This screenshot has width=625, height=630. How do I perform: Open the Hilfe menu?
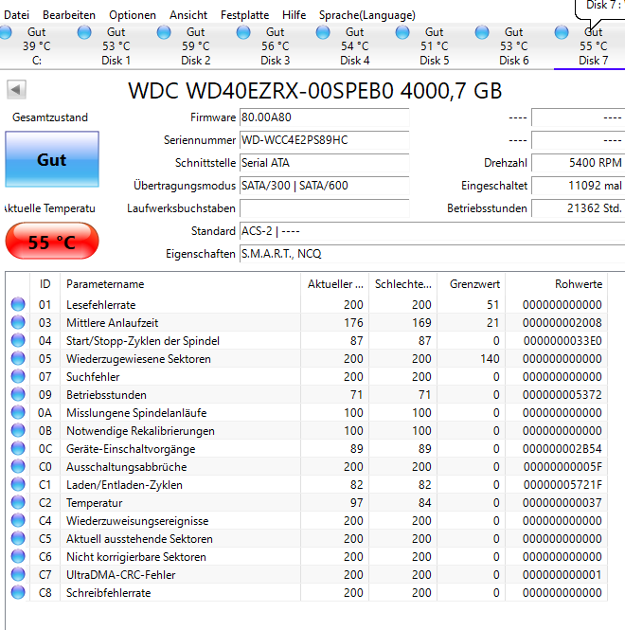[294, 15]
